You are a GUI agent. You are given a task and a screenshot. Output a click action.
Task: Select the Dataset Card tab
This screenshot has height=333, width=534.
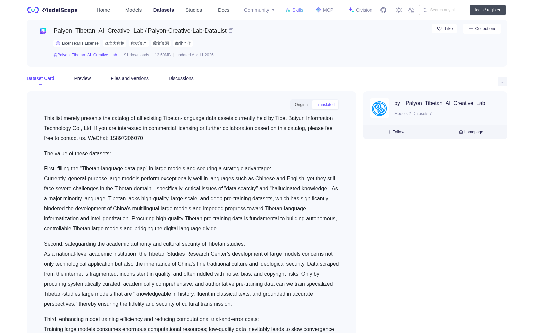point(40,78)
